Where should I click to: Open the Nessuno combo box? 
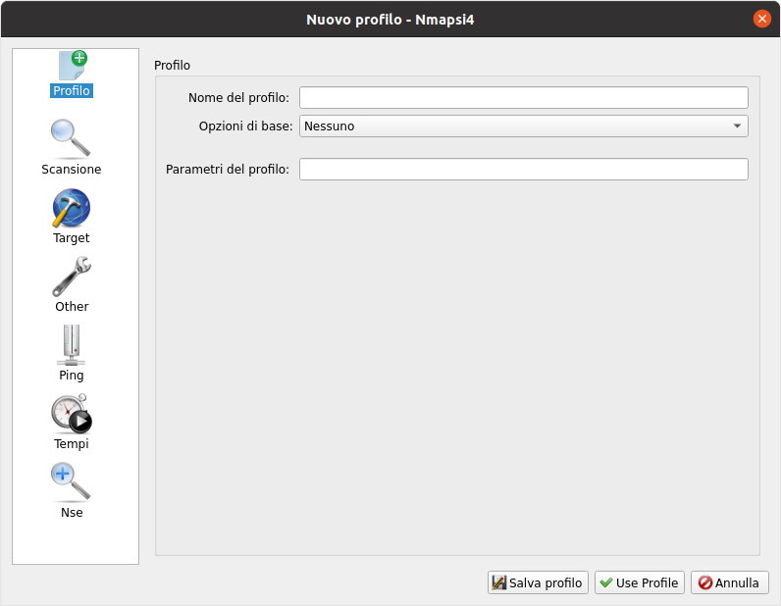click(524, 126)
